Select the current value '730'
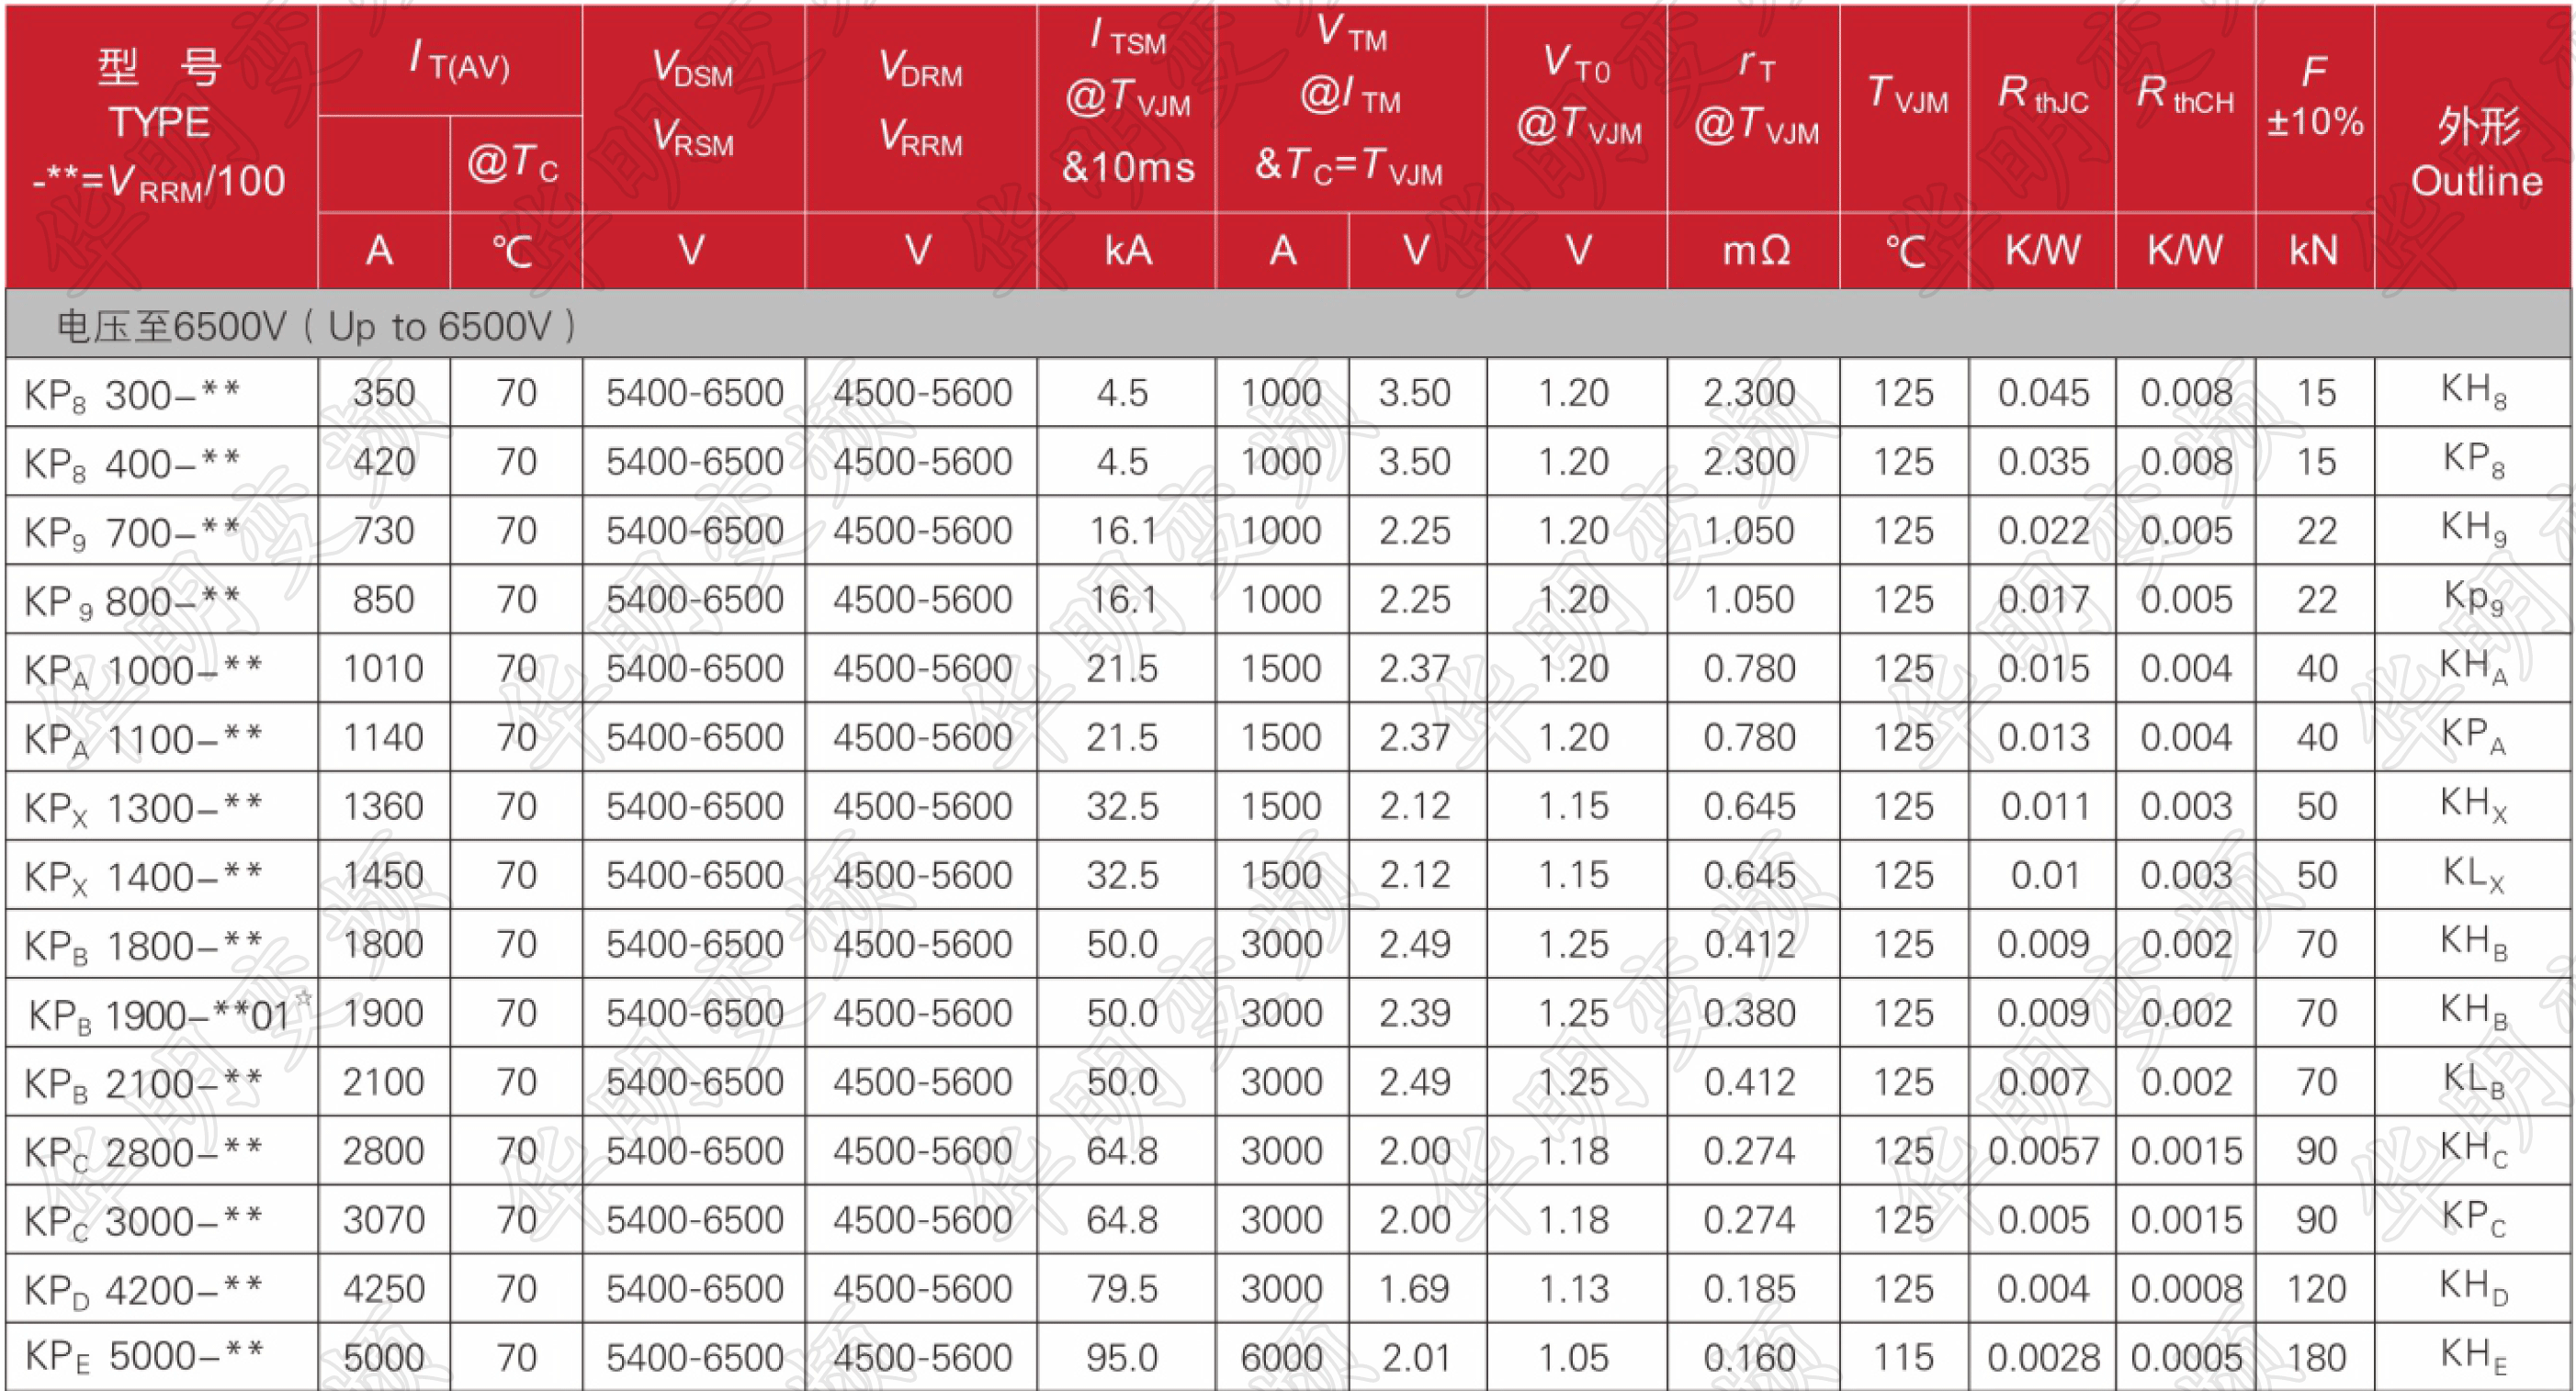The width and height of the screenshot is (2576, 1391). pos(384,531)
